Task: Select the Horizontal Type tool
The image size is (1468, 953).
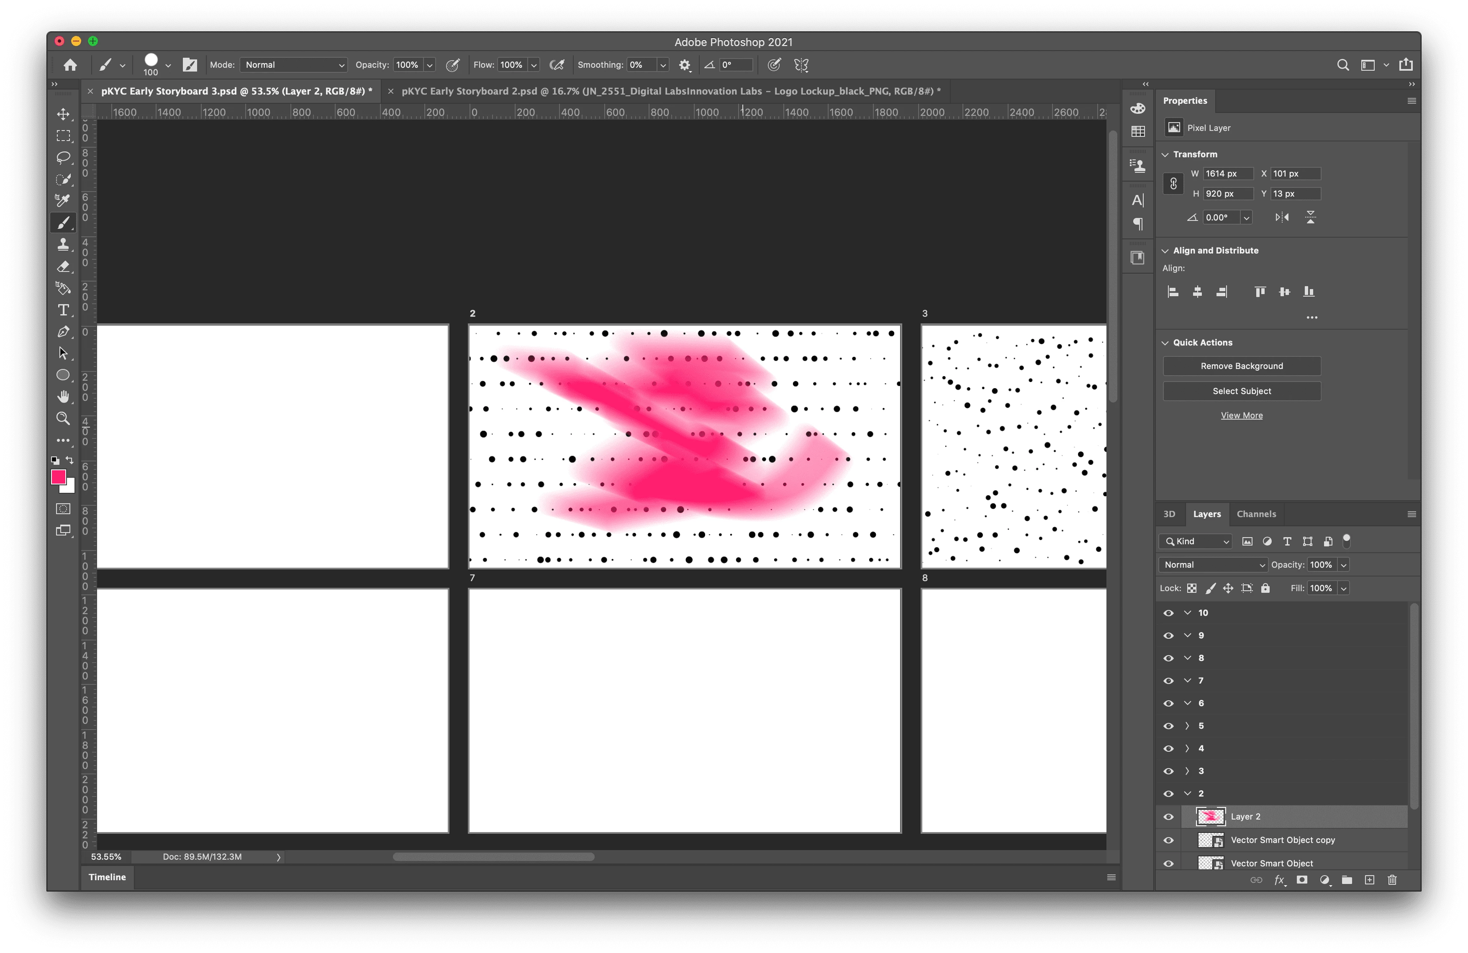Action: [x=63, y=310]
